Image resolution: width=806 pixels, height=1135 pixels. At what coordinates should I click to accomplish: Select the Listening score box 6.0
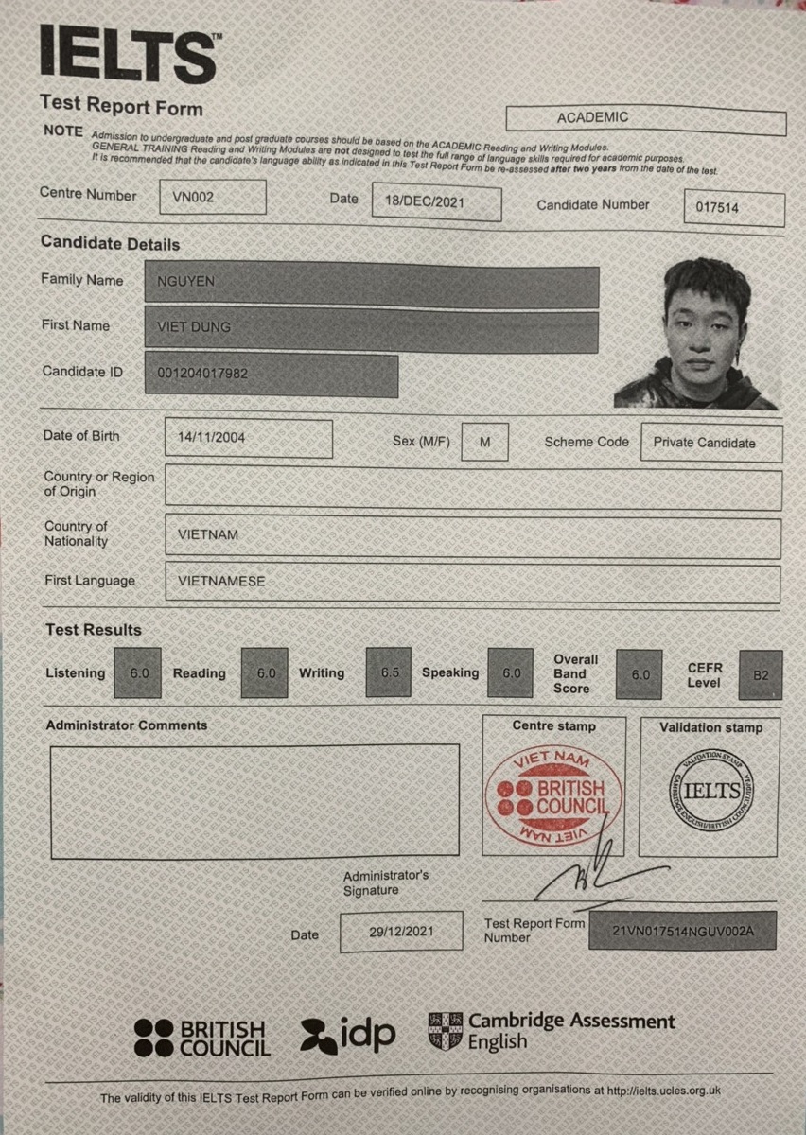pos(138,672)
